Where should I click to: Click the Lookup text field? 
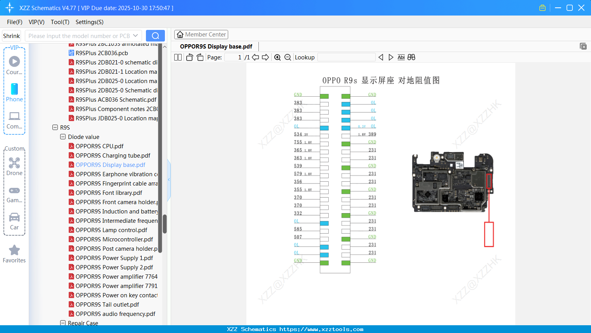pos(346,57)
